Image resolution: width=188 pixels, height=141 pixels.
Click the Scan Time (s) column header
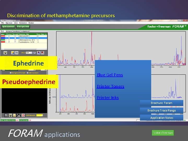42,34
